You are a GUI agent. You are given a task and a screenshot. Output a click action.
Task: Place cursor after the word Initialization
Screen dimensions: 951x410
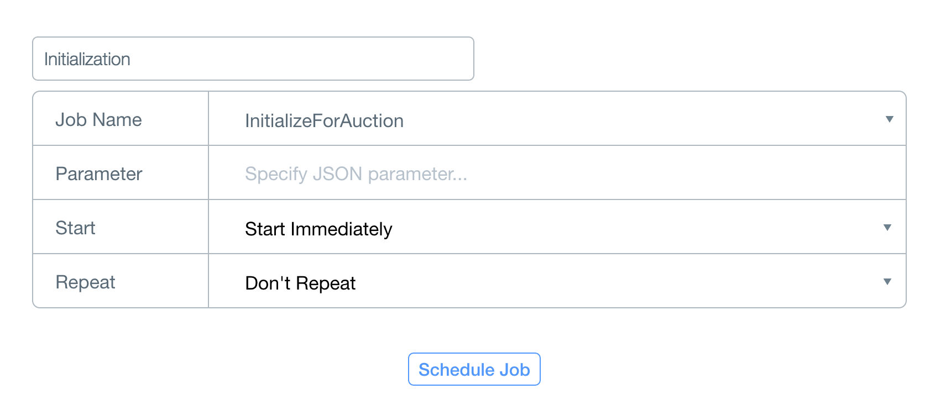[132, 59]
